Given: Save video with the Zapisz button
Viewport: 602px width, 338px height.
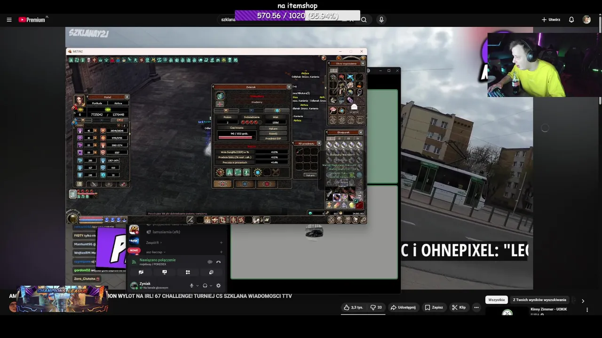Looking at the screenshot, I should click(434, 307).
